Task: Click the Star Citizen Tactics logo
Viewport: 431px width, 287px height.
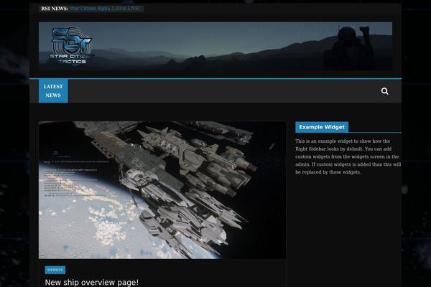Action: click(71, 46)
